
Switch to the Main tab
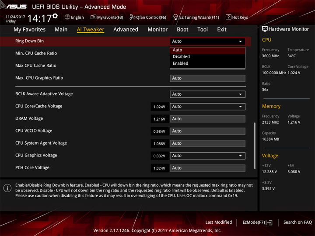(61, 30)
